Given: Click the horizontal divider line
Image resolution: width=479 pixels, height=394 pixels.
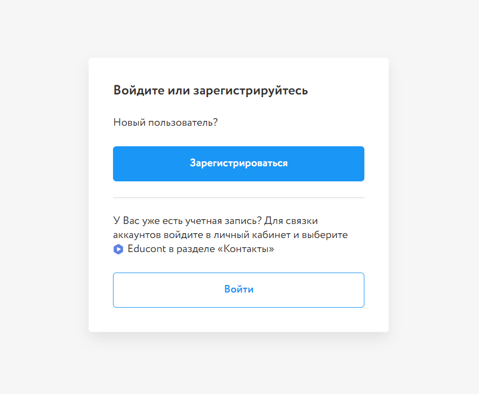Looking at the screenshot, I should coord(238,198).
